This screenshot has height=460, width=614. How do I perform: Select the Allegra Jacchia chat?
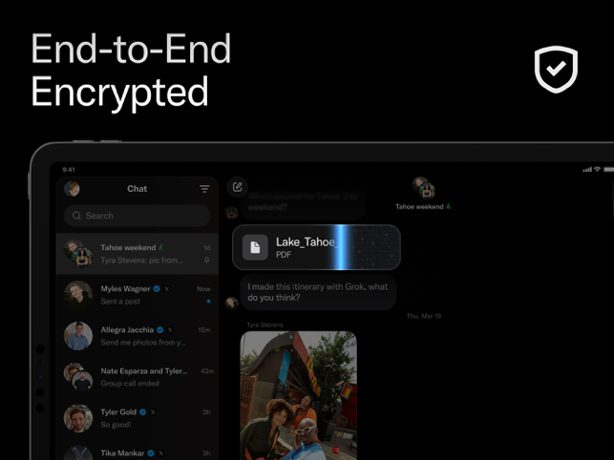(138, 336)
